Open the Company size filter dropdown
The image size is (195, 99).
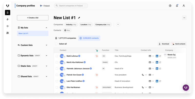tap(103, 25)
